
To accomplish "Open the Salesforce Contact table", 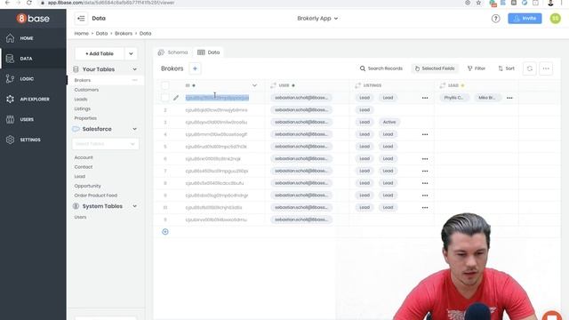I will pyautogui.click(x=83, y=167).
